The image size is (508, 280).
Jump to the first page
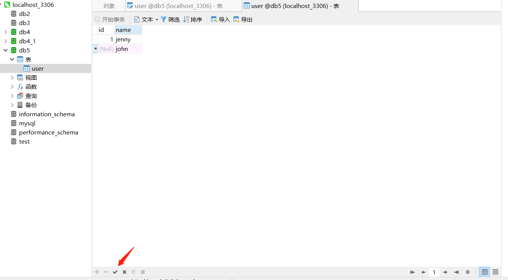point(413,272)
